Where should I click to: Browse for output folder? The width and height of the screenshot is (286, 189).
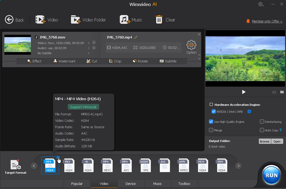pos(265,141)
